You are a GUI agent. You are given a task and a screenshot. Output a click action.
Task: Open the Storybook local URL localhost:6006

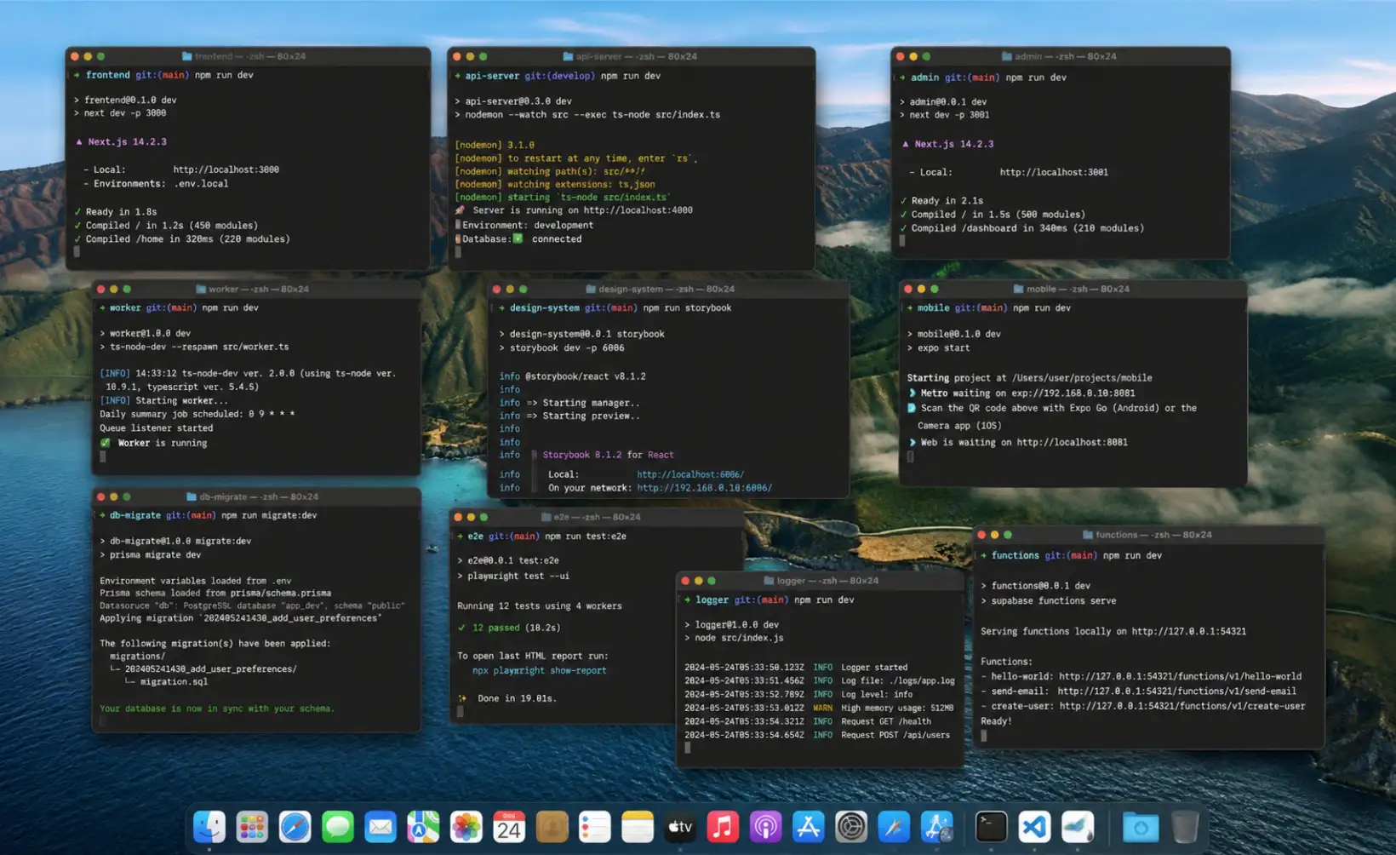[690, 474]
